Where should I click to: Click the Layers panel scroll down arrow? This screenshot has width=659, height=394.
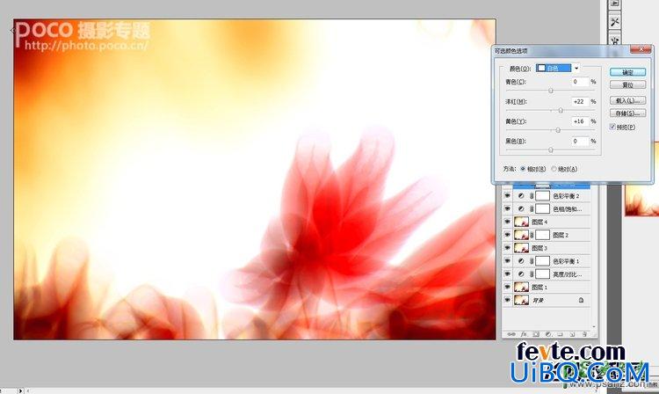pos(594,326)
